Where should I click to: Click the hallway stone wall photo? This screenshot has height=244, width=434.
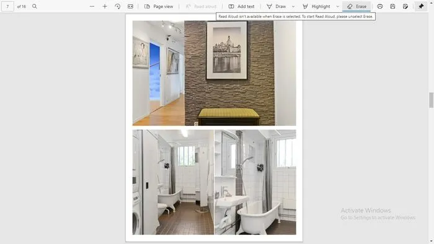(215, 73)
